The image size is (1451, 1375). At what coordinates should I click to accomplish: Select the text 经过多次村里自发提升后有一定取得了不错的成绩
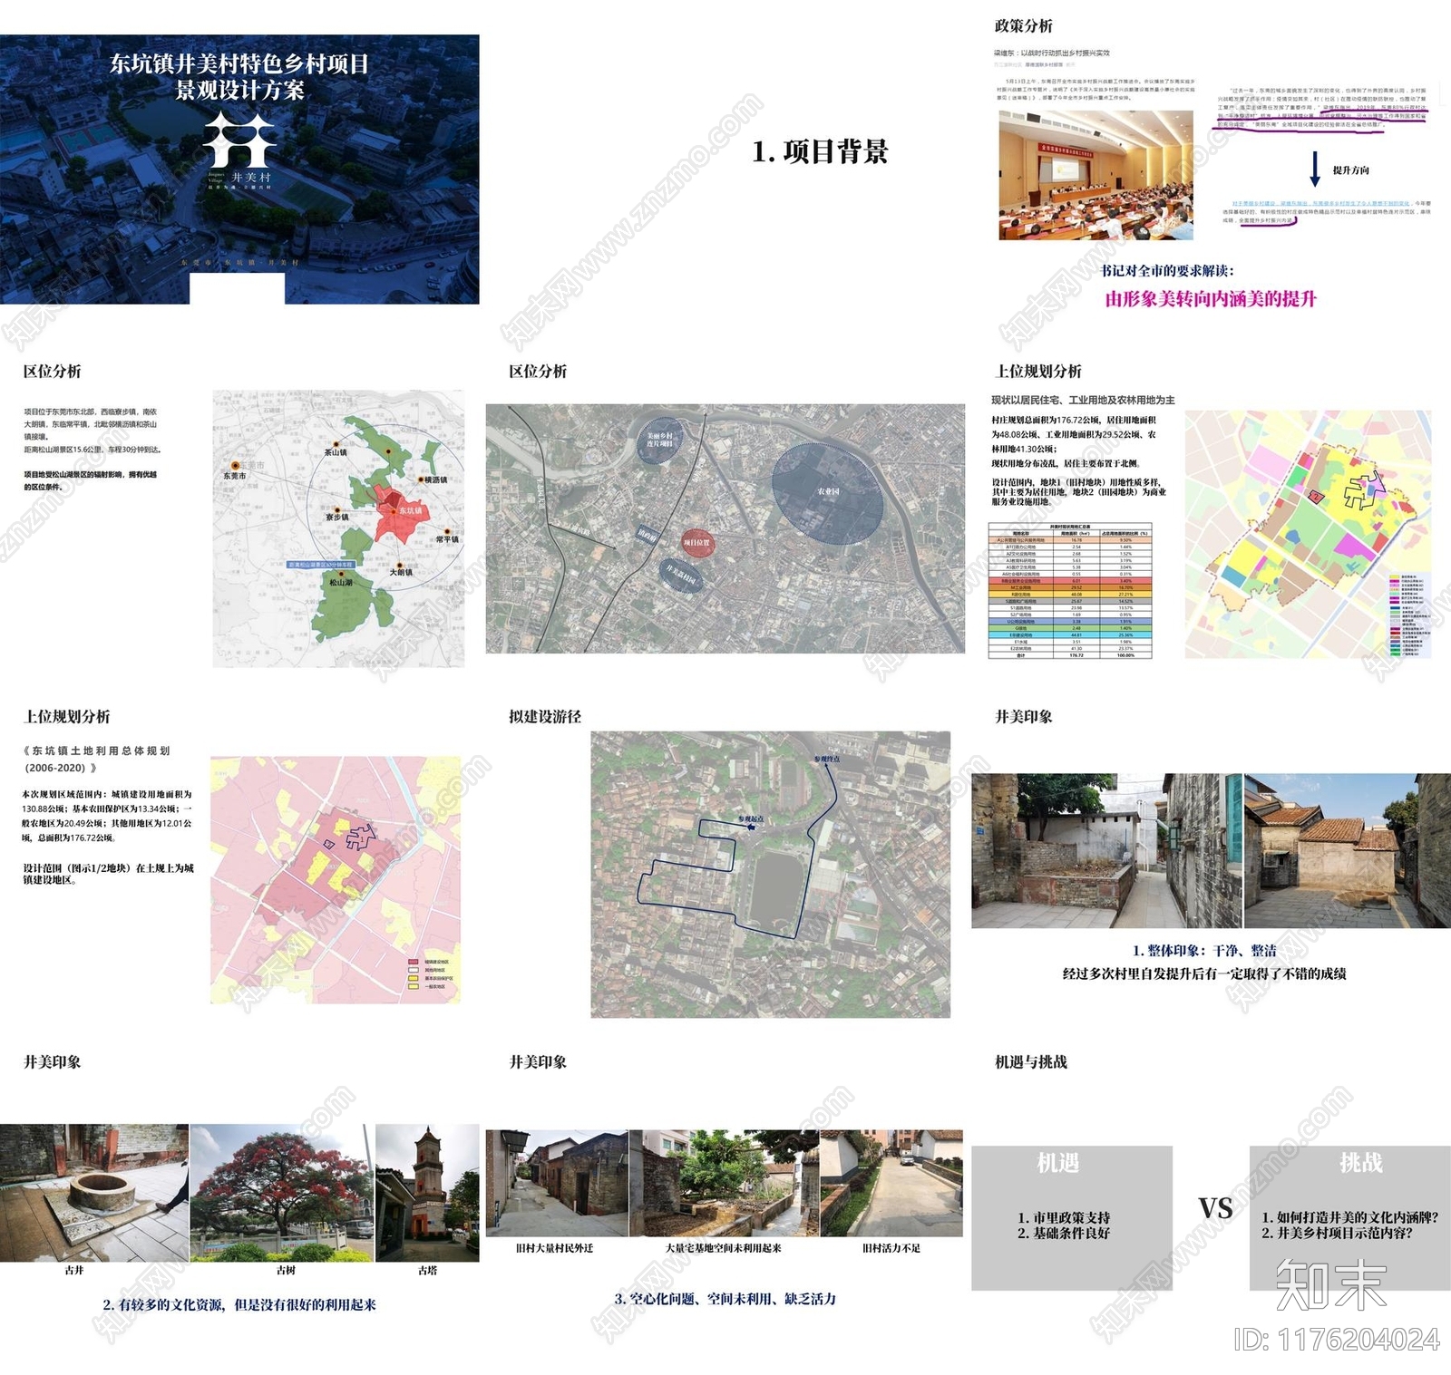click(1204, 973)
